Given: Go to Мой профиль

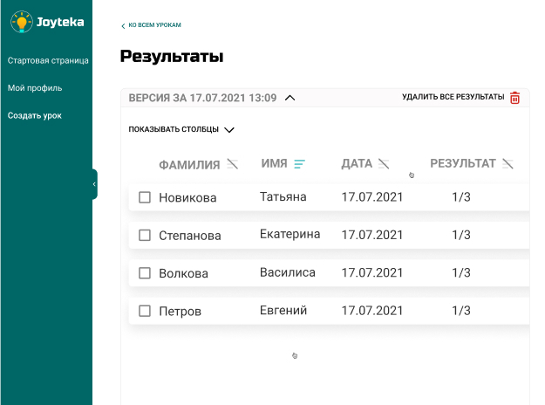Looking at the screenshot, I should point(35,88).
